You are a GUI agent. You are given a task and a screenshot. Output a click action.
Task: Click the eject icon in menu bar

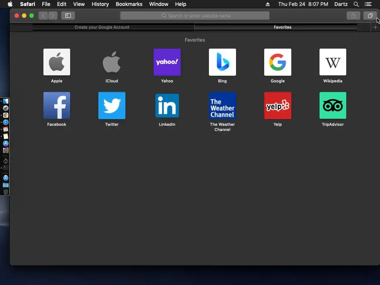pyautogui.click(x=268, y=4)
